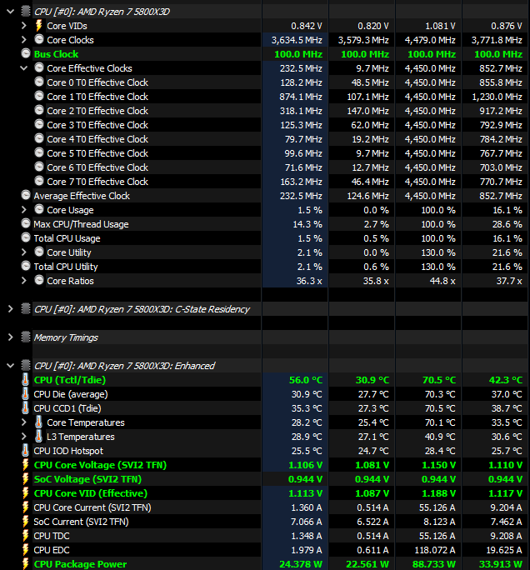Click the thermometer icon for L3 Temperatures

tap(38, 437)
